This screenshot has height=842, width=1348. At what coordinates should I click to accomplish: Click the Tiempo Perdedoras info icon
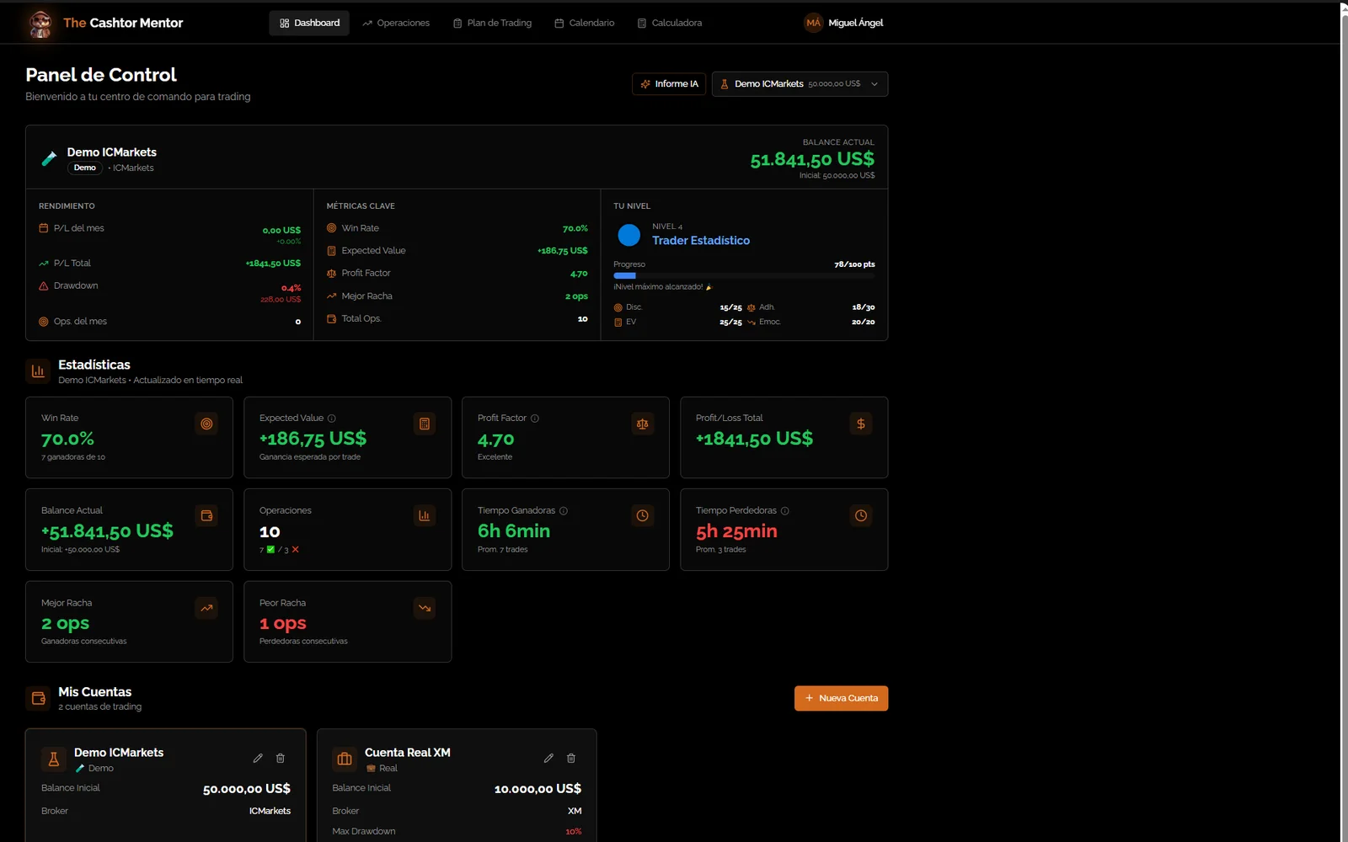click(x=785, y=511)
